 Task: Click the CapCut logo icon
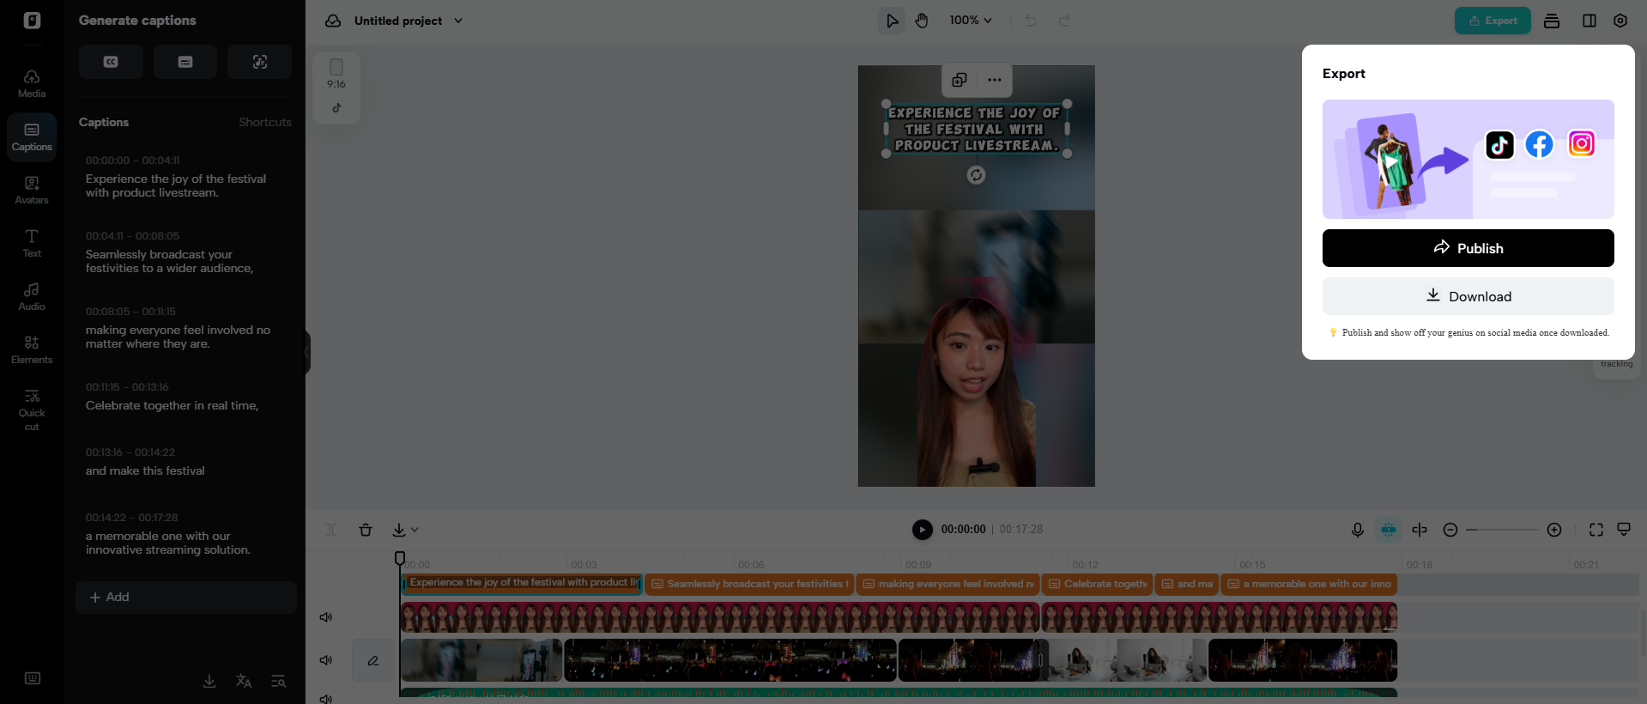click(32, 21)
